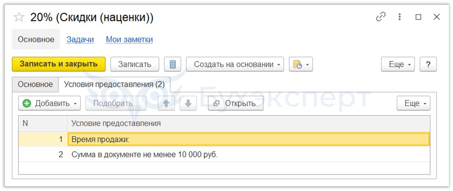Click Записать и закрыть button

pos(59,64)
